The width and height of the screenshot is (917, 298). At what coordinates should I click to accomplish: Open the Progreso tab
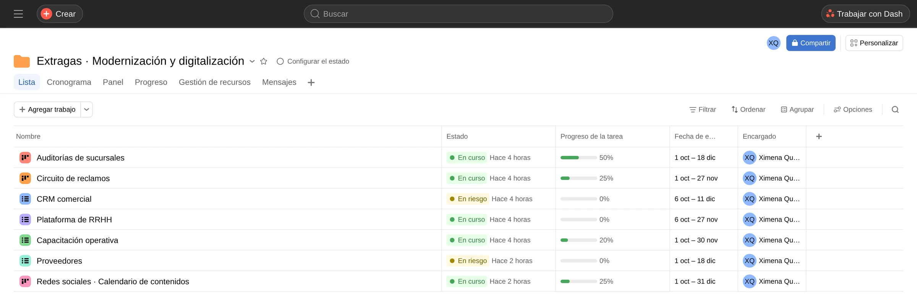click(x=151, y=82)
